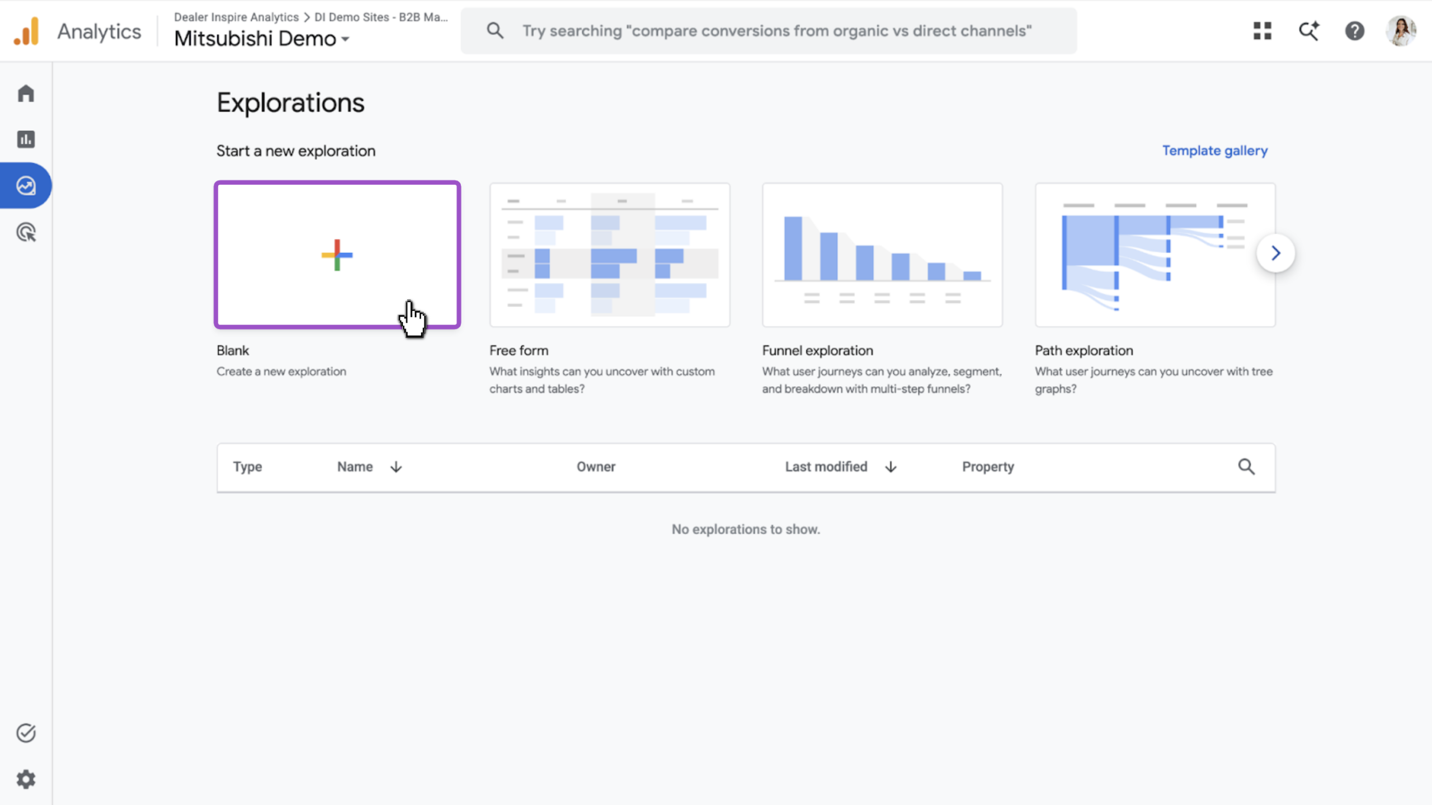Click the Name column header text
The width and height of the screenshot is (1432, 805).
coord(355,467)
